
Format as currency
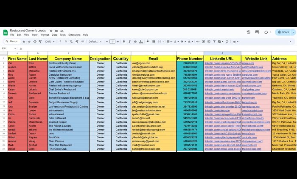pos(60,41)
